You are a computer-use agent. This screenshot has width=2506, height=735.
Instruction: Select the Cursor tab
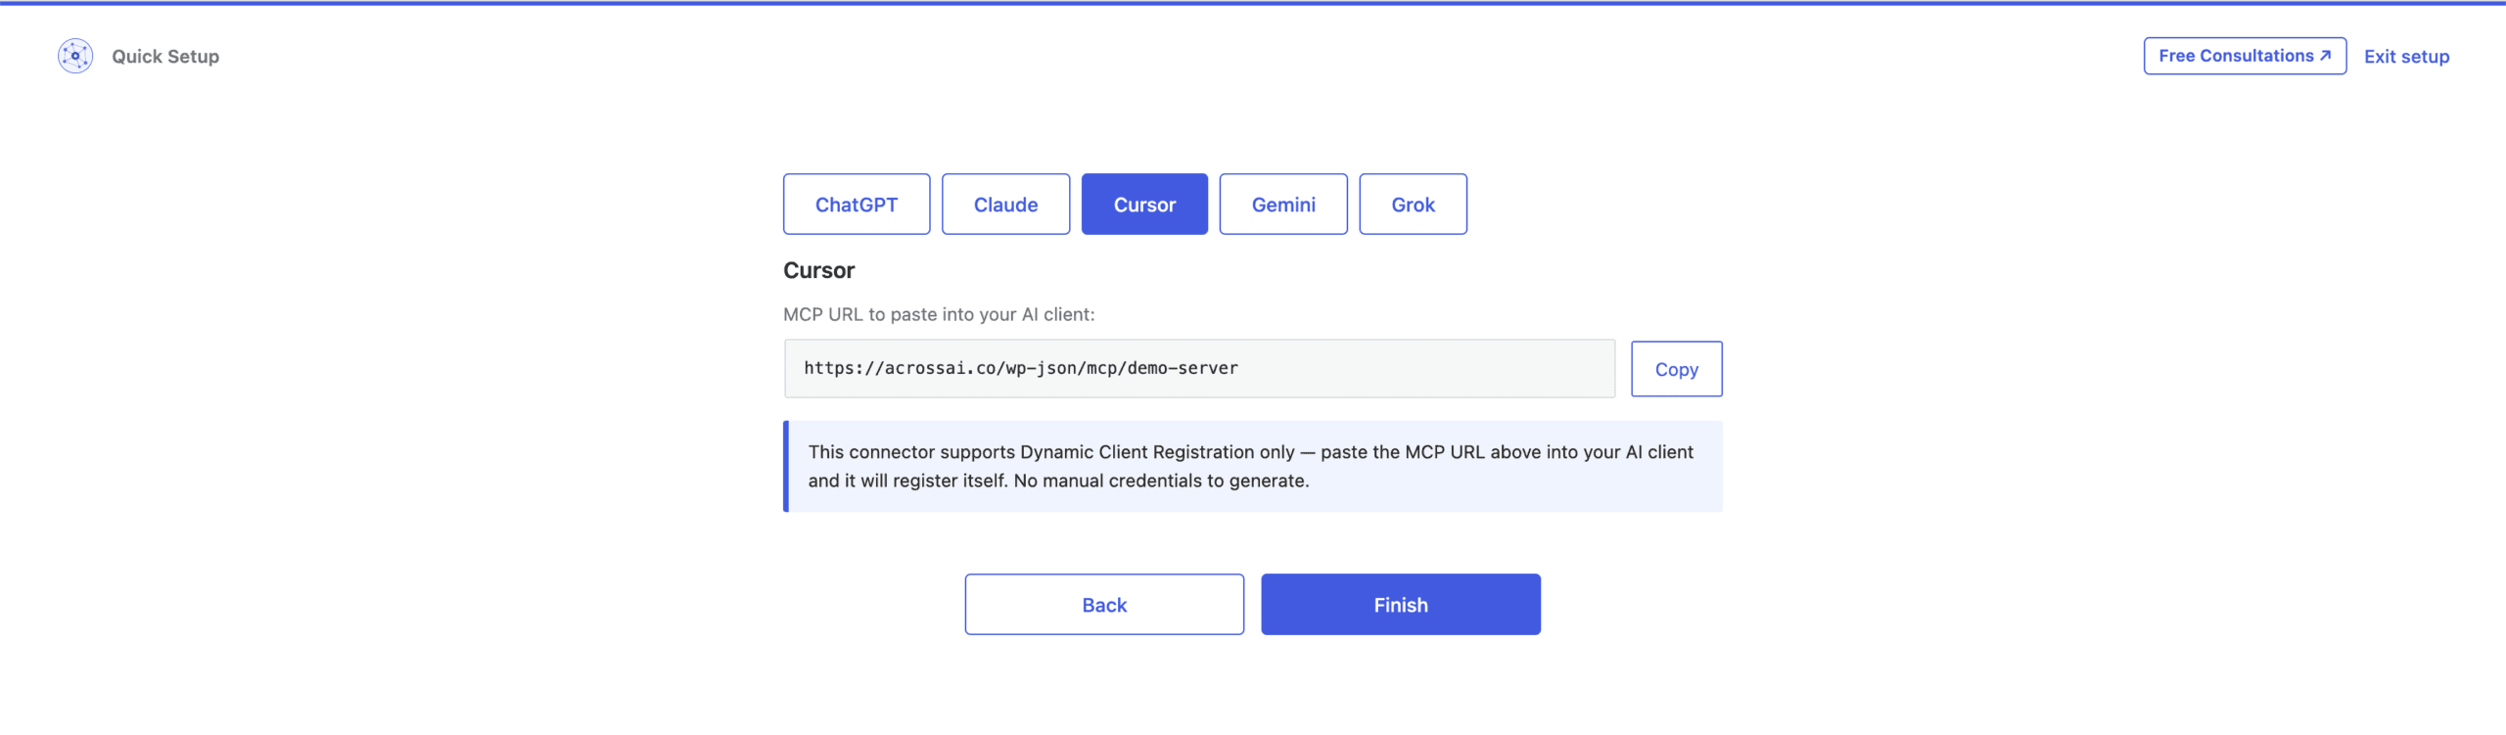(1144, 205)
